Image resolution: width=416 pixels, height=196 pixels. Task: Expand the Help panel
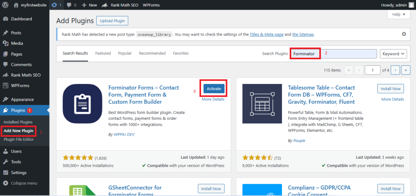pyautogui.click(x=399, y=15)
